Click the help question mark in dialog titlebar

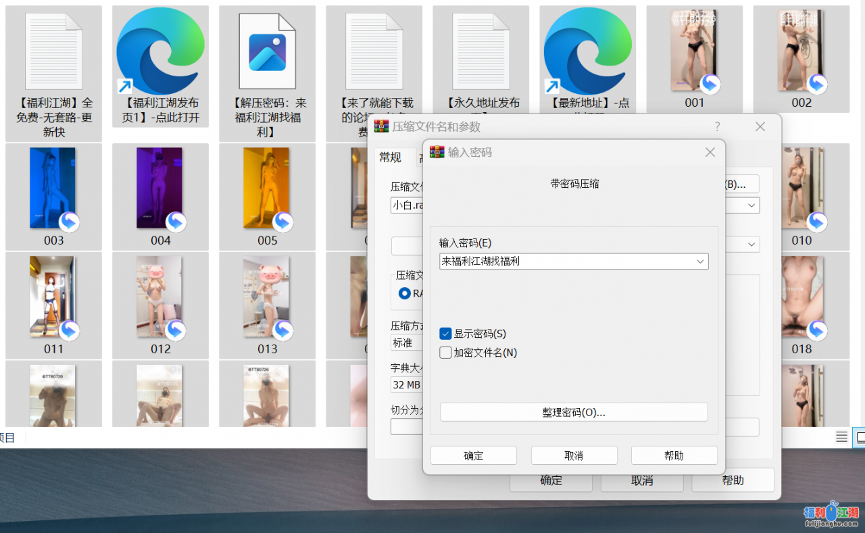coord(717,126)
